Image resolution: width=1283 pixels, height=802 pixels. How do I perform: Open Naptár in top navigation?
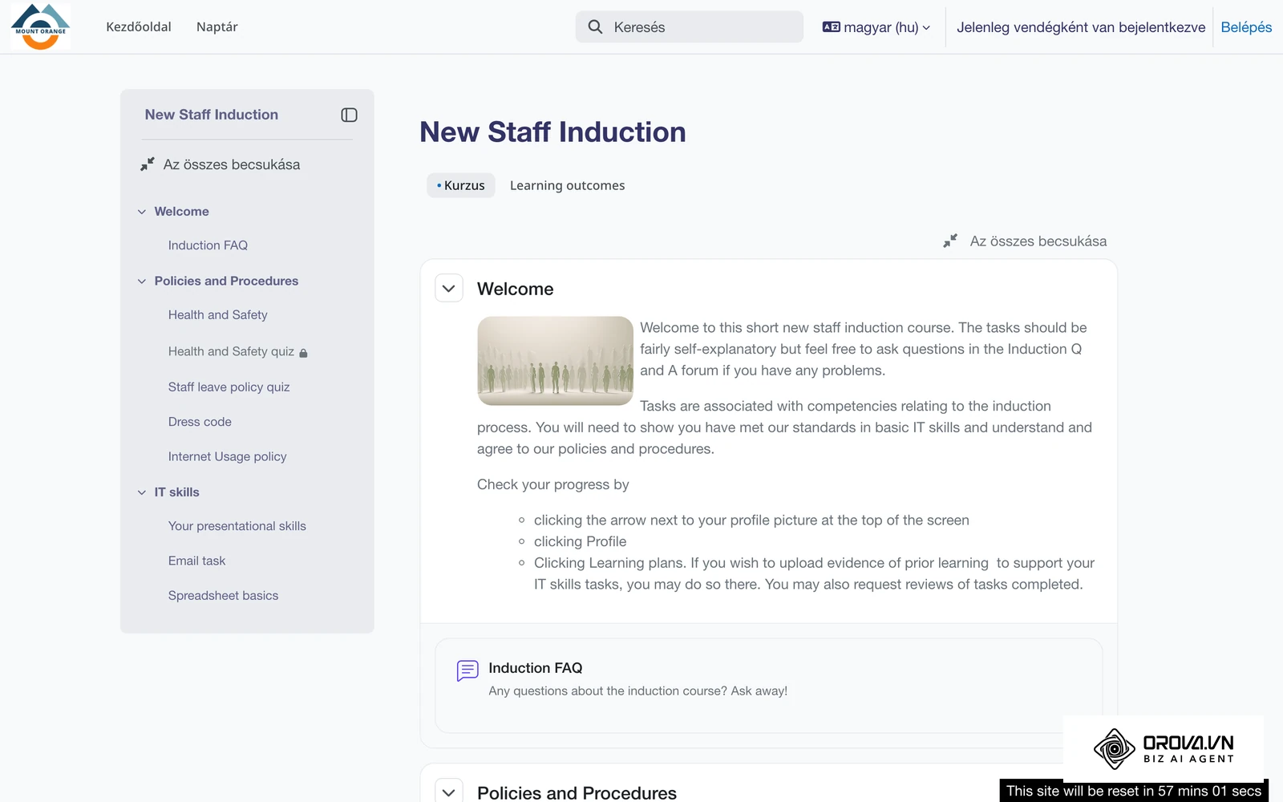click(x=217, y=26)
